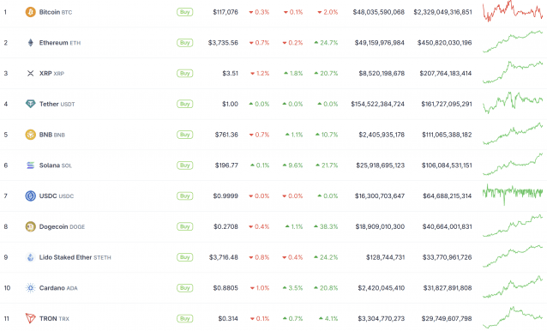Click the Ethereum diamond logo icon

30,43
